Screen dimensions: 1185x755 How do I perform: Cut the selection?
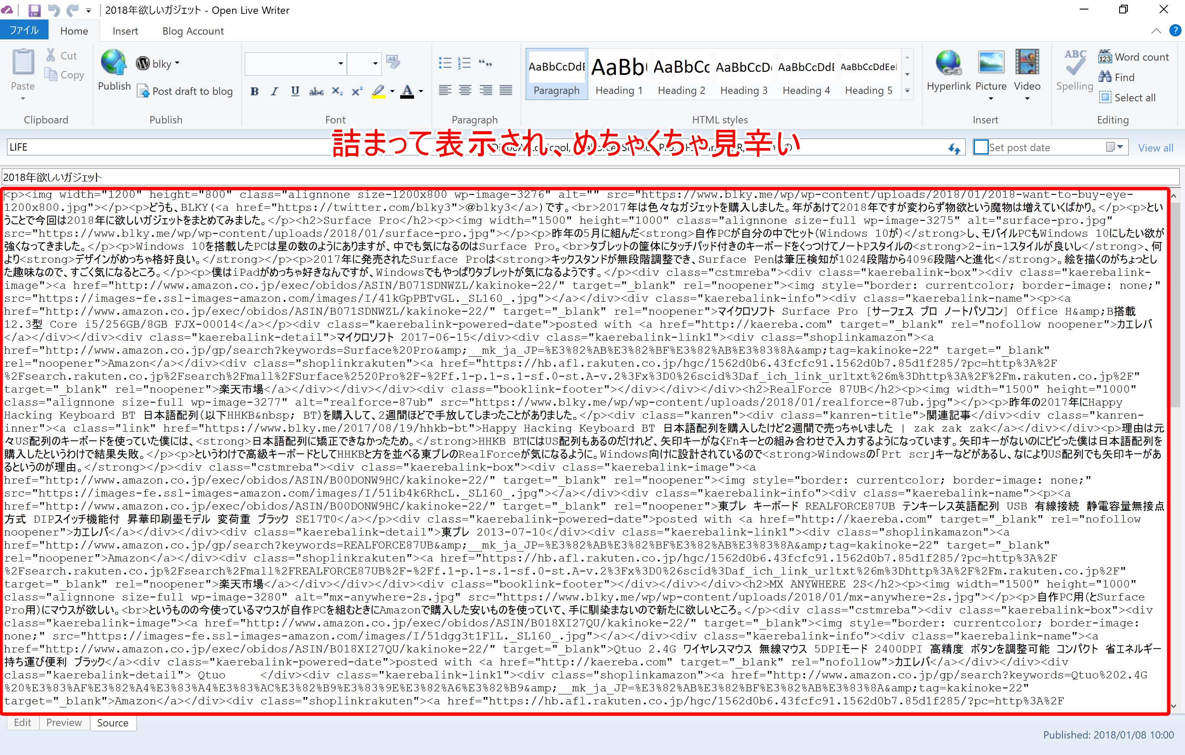tap(62, 55)
